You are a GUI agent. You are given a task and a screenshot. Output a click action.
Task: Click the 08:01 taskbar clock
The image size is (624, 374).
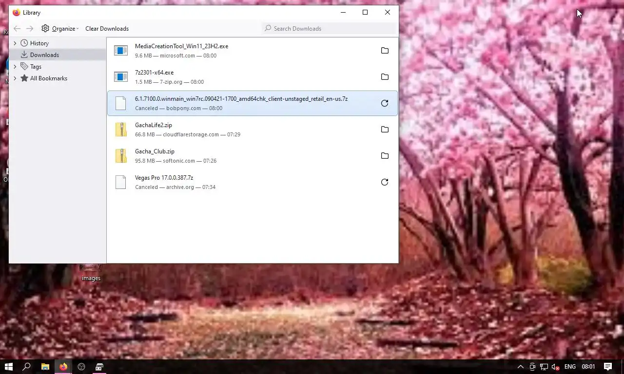[x=588, y=367]
